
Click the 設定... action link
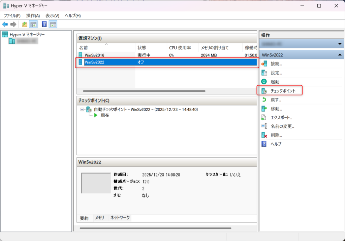(x=276, y=73)
